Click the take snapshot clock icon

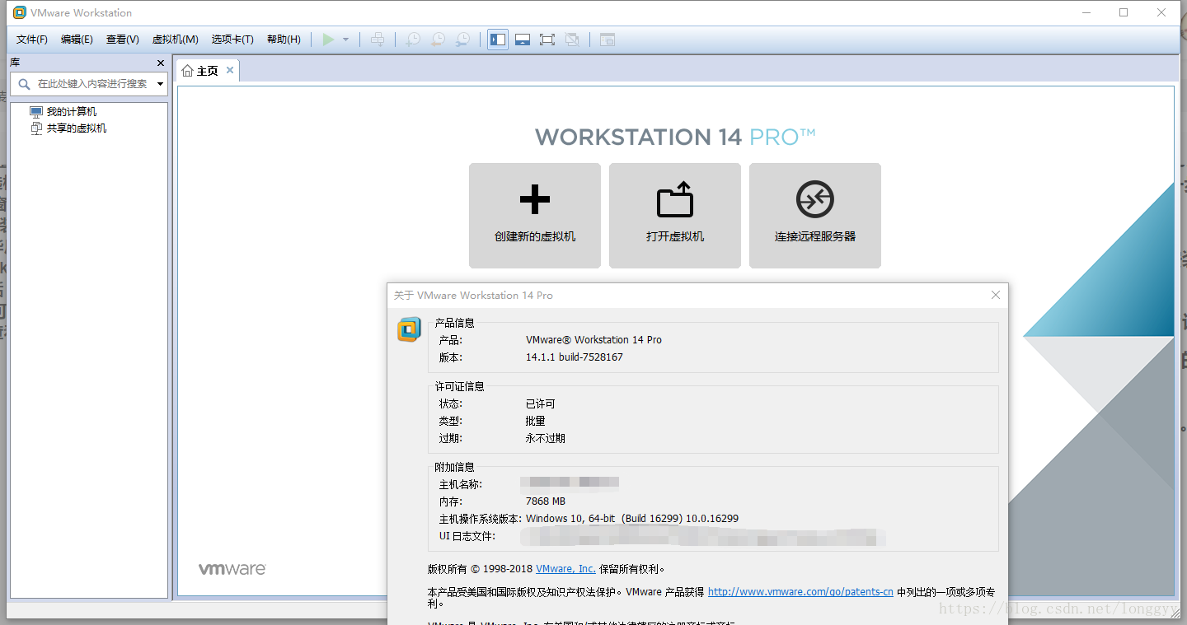(413, 40)
